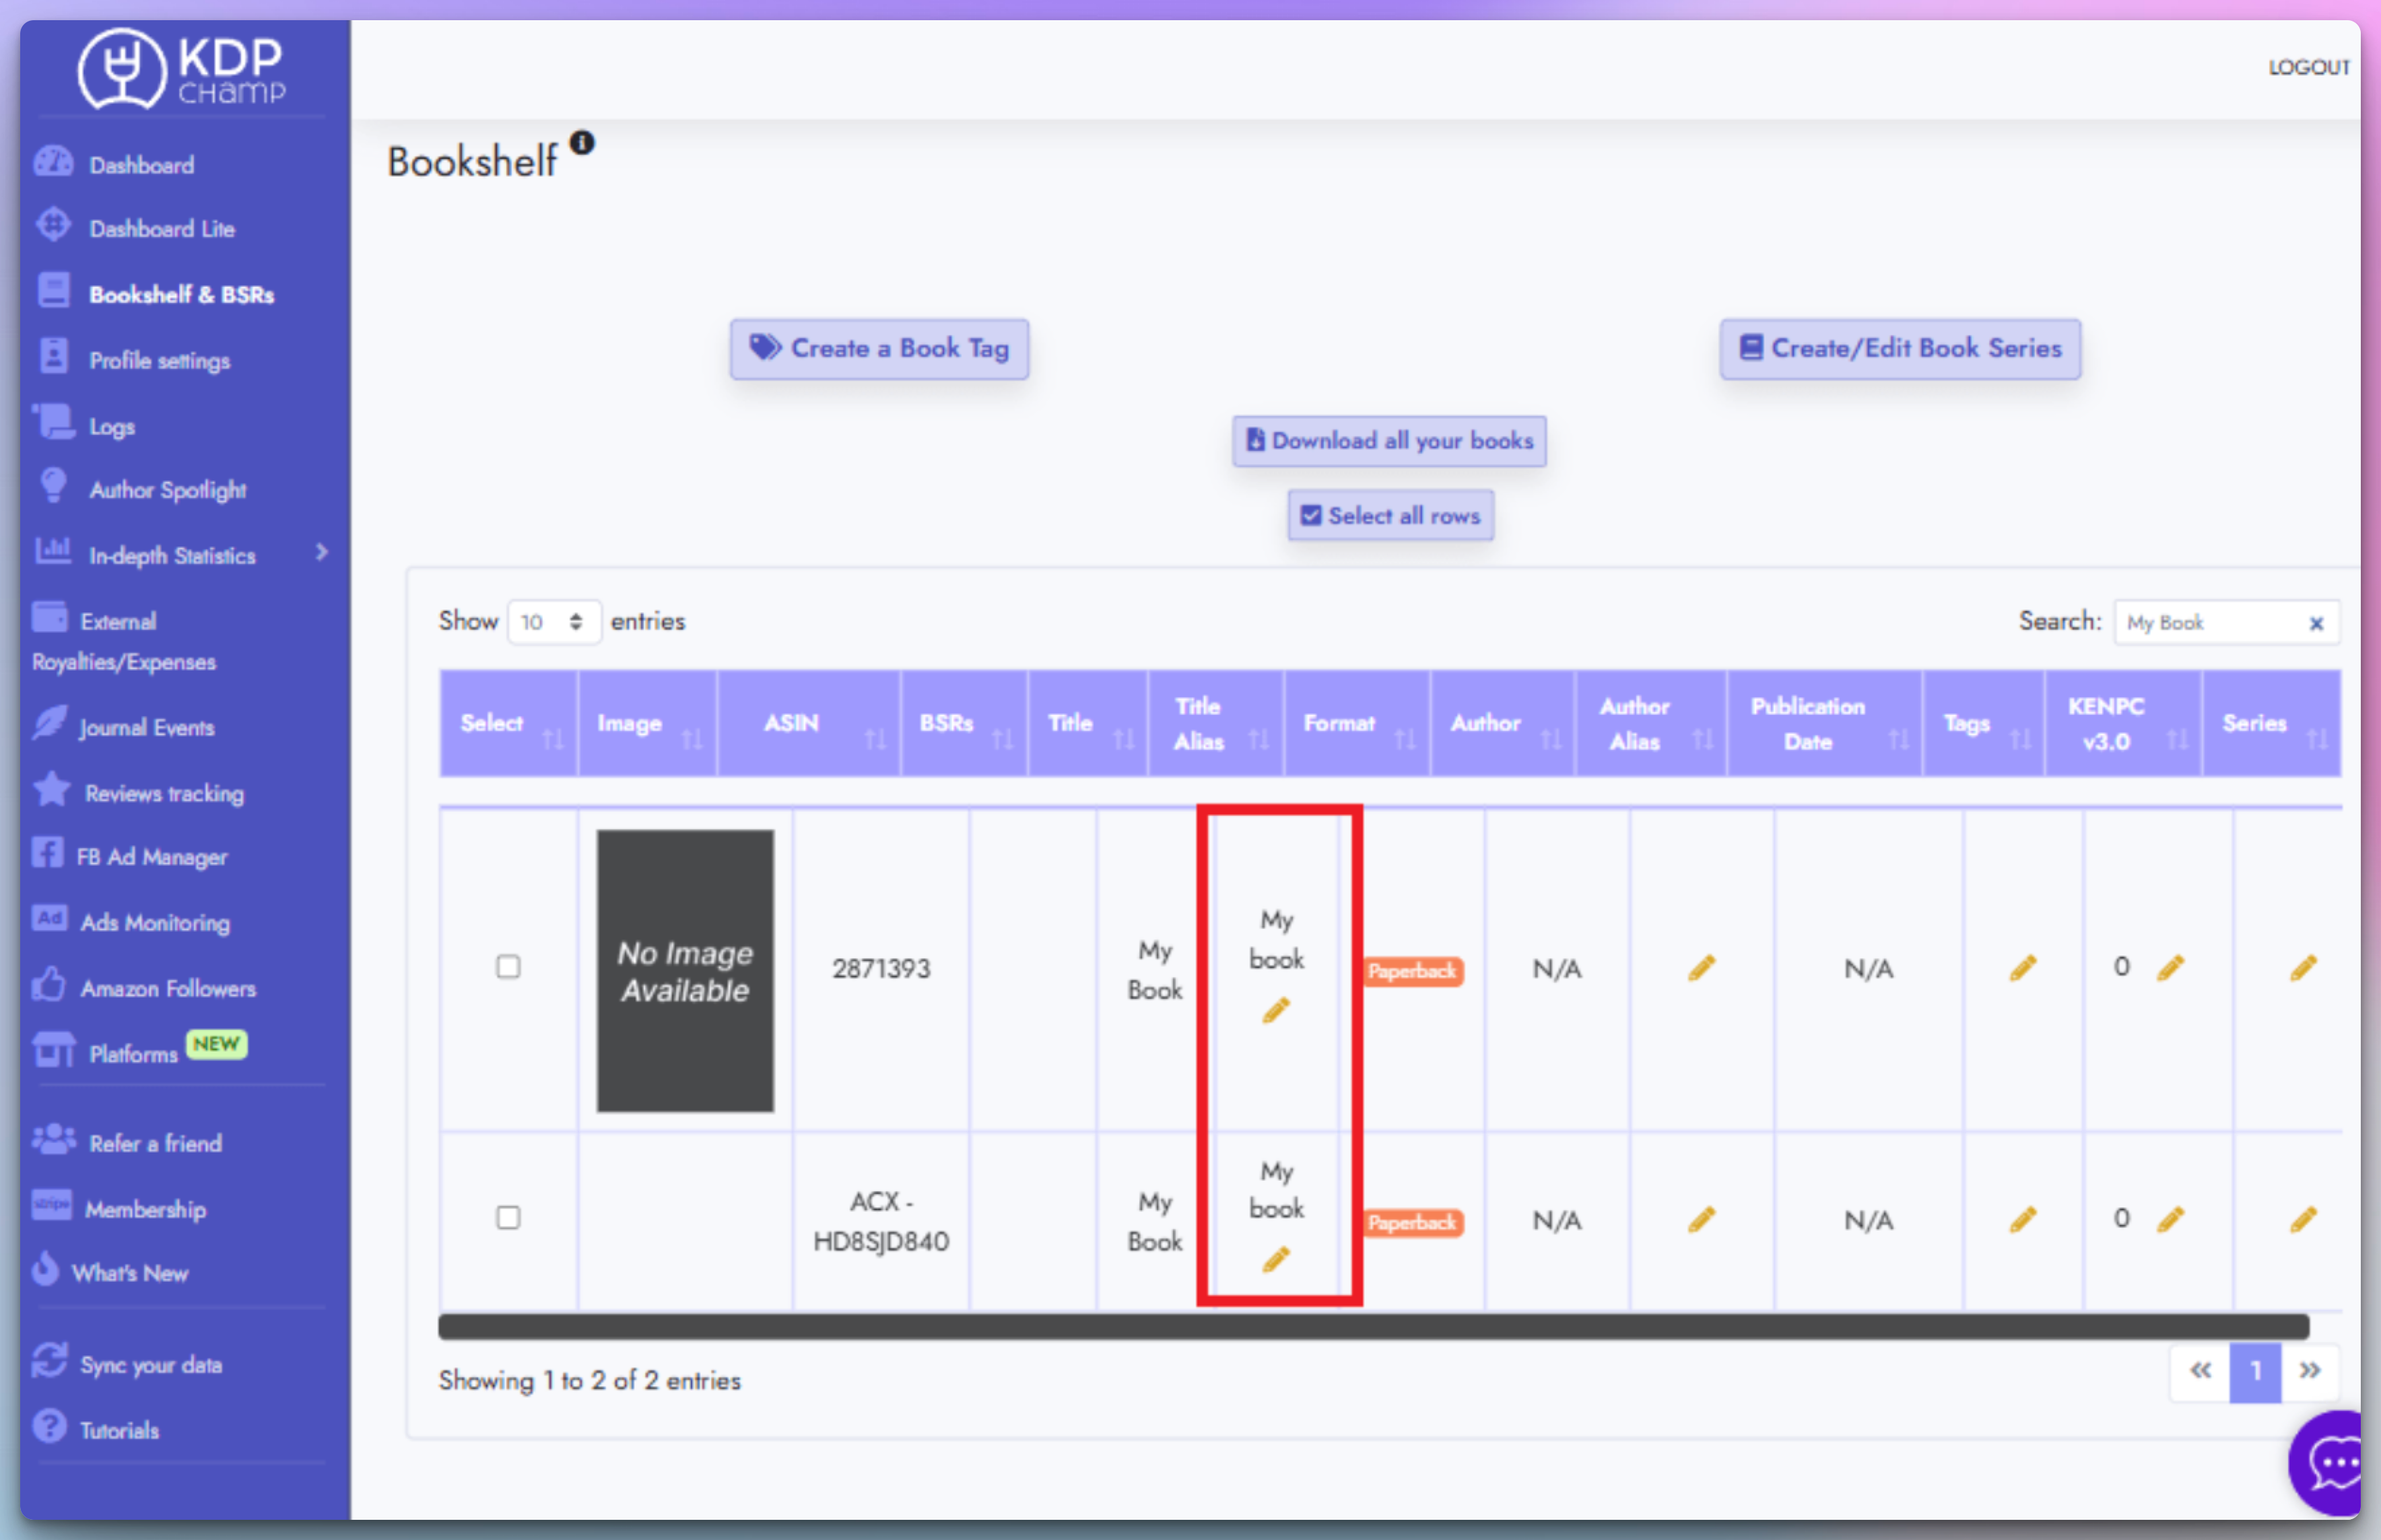Click the horizontal table scrollbar
The width and height of the screenshot is (2381, 1540).
pyautogui.click(x=1374, y=1327)
